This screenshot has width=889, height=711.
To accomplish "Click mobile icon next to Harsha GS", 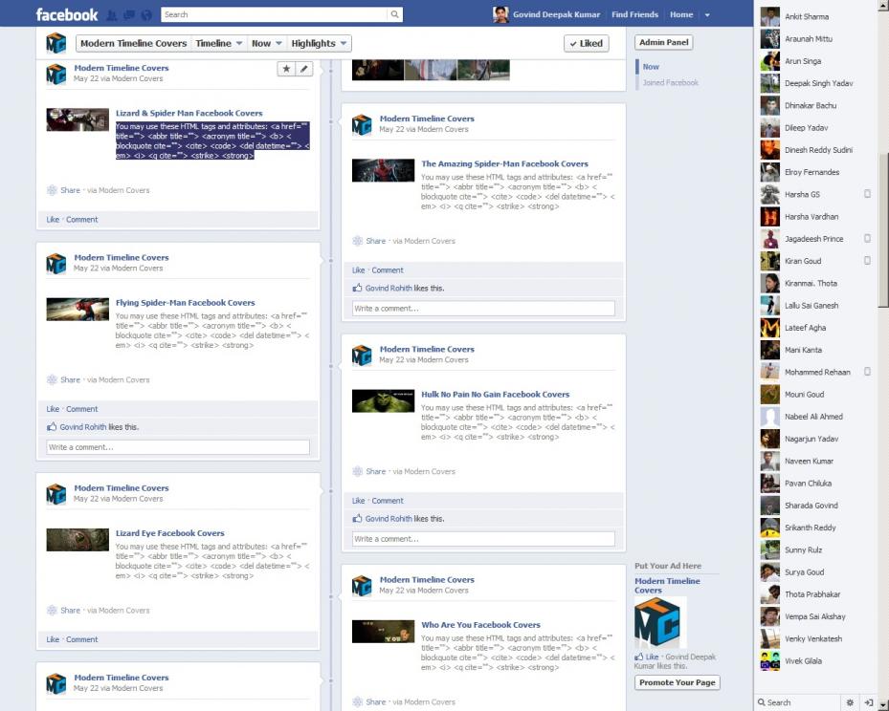I will pyautogui.click(x=867, y=194).
